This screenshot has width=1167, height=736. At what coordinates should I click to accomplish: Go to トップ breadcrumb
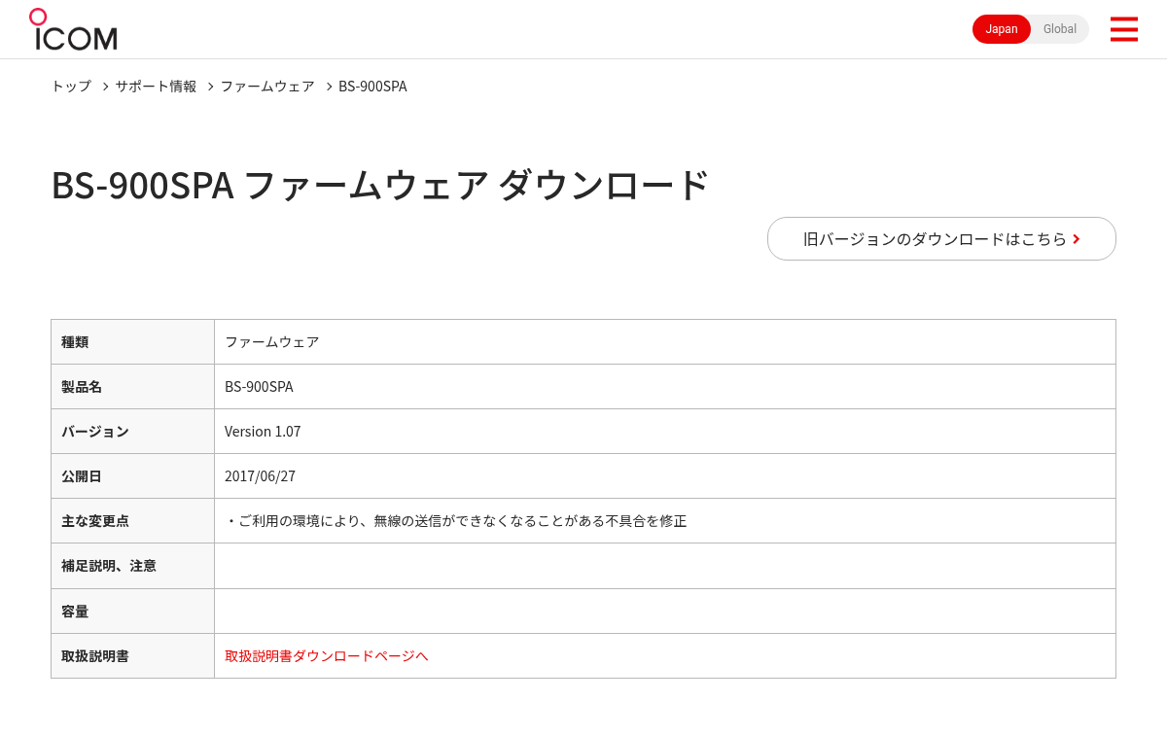click(x=71, y=86)
